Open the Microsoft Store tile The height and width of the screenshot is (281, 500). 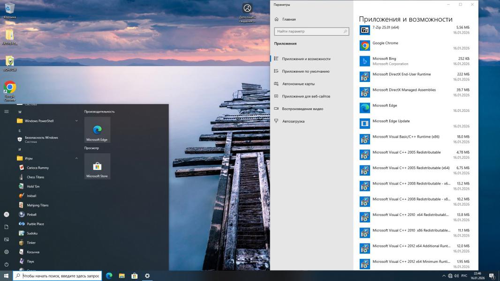pos(97,166)
